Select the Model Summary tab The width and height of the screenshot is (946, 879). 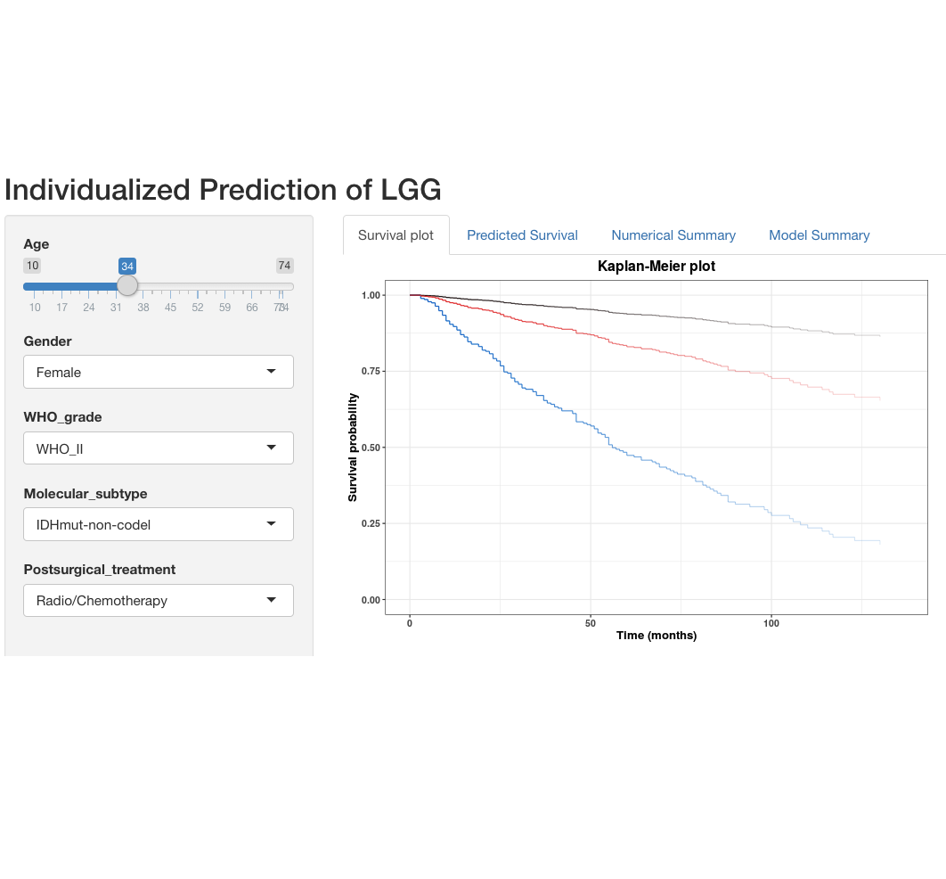click(819, 235)
